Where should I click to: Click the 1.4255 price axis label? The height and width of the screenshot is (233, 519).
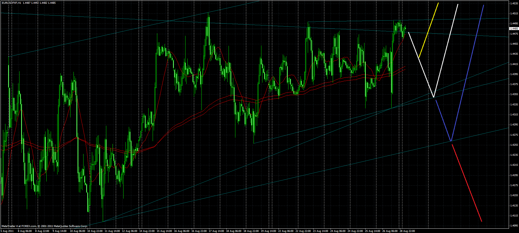click(514, 145)
